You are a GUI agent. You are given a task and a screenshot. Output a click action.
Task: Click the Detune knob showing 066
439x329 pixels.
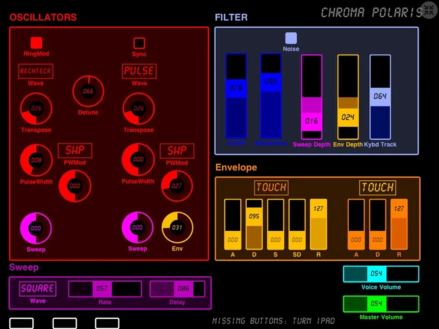click(x=88, y=91)
